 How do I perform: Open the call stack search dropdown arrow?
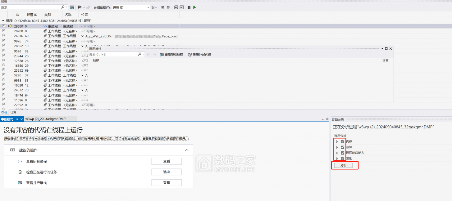point(143,54)
